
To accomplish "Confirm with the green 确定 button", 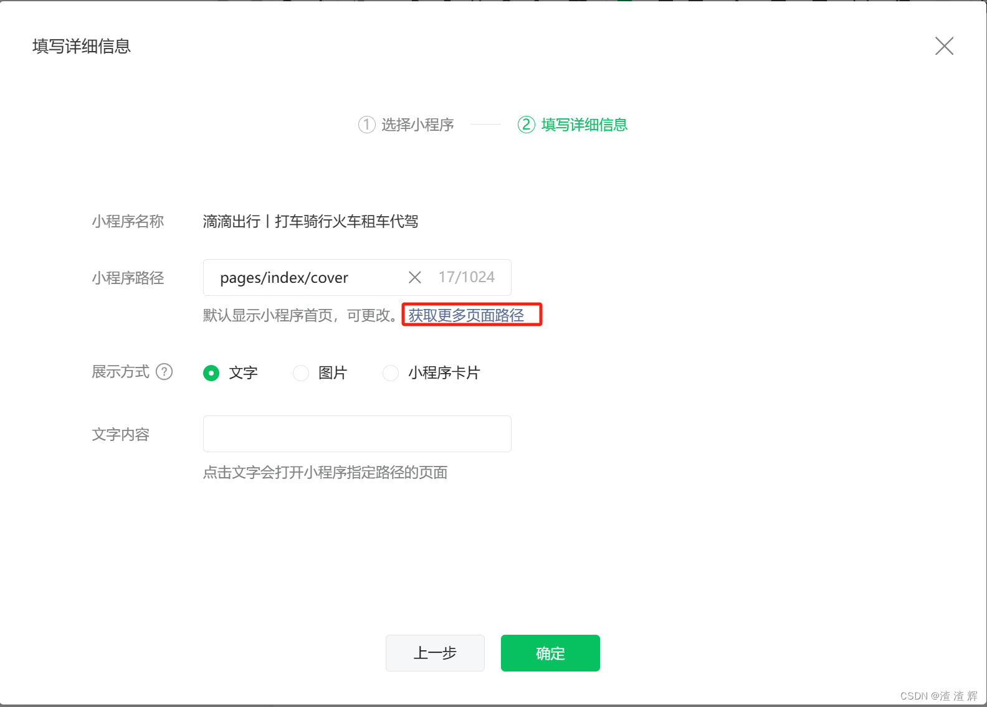I will 550,653.
